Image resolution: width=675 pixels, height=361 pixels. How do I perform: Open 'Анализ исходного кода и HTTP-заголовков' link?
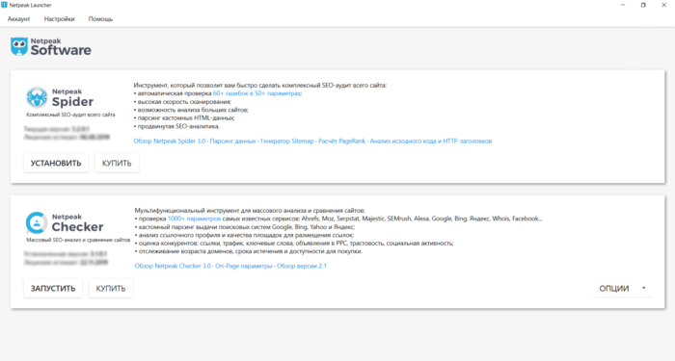click(x=431, y=141)
